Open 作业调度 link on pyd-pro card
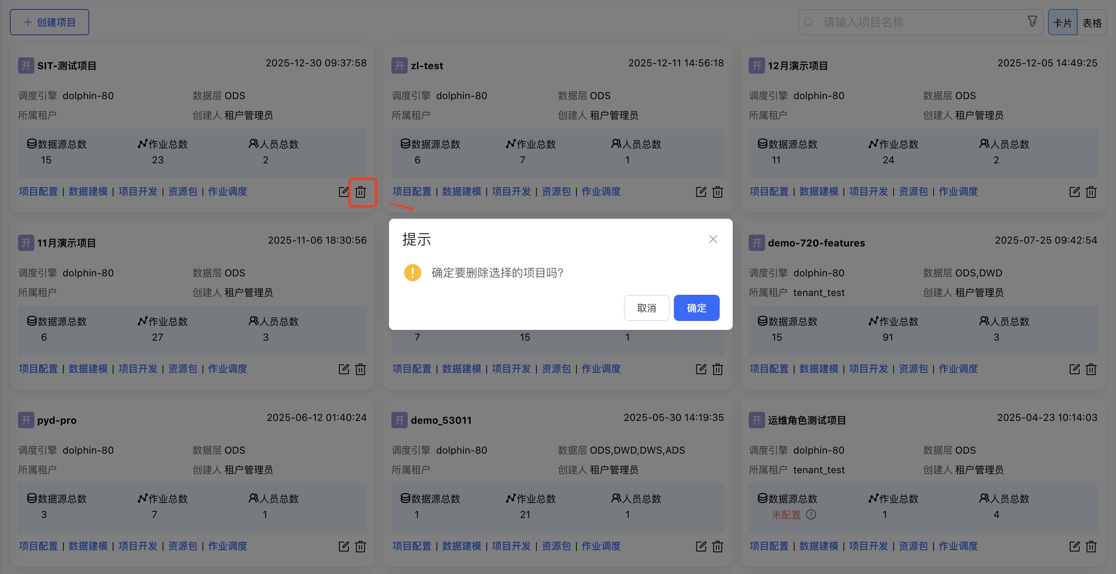The image size is (1116, 574). (228, 546)
